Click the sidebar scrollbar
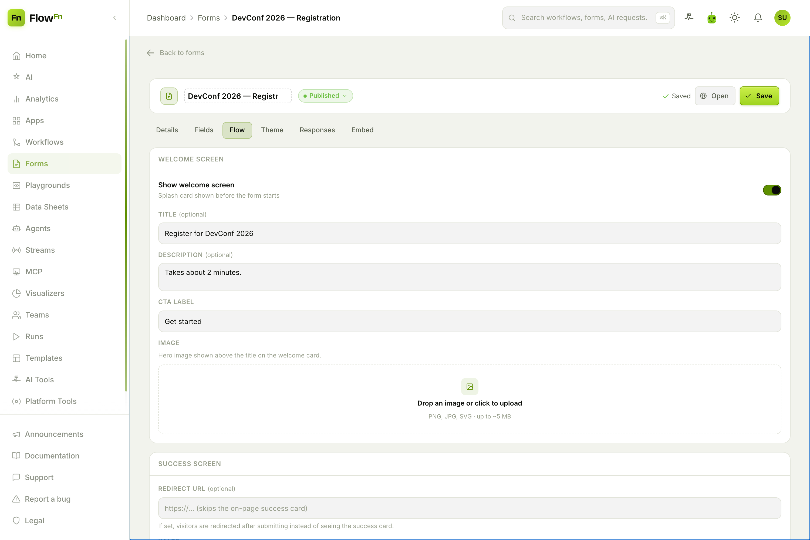This screenshot has height=540, width=810. [126, 215]
